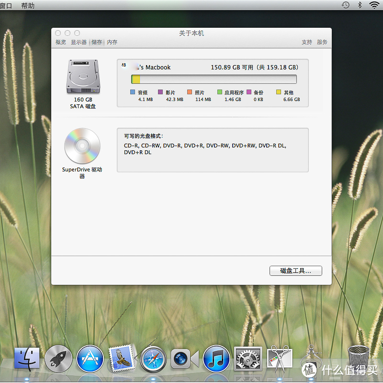This screenshot has height=383, width=383.
Task: Open the 窗口 menu
Action: coord(7,5)
